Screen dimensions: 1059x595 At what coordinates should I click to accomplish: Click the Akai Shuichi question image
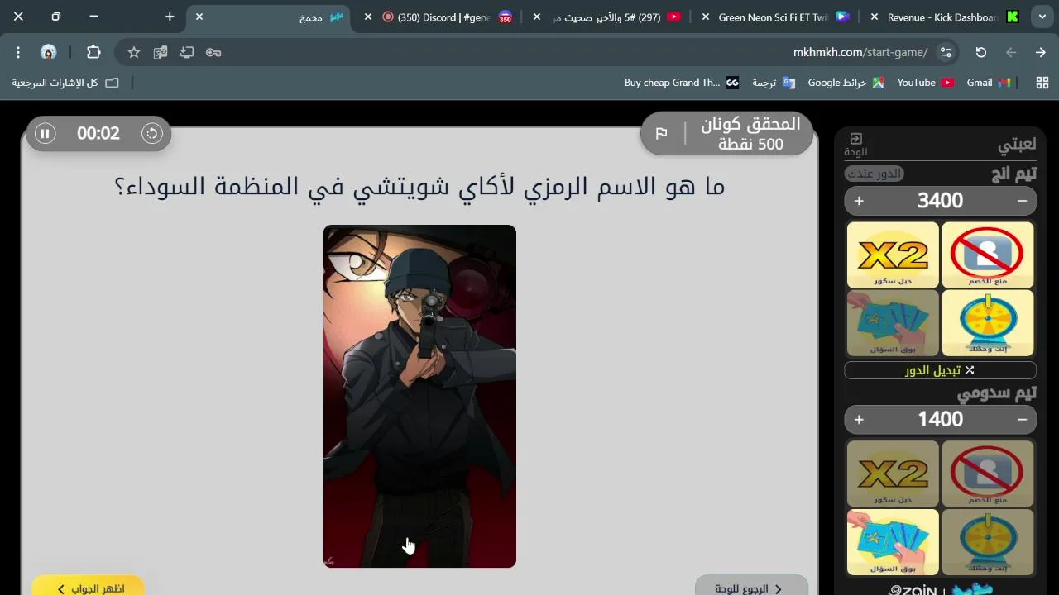(x=419, y=396)
